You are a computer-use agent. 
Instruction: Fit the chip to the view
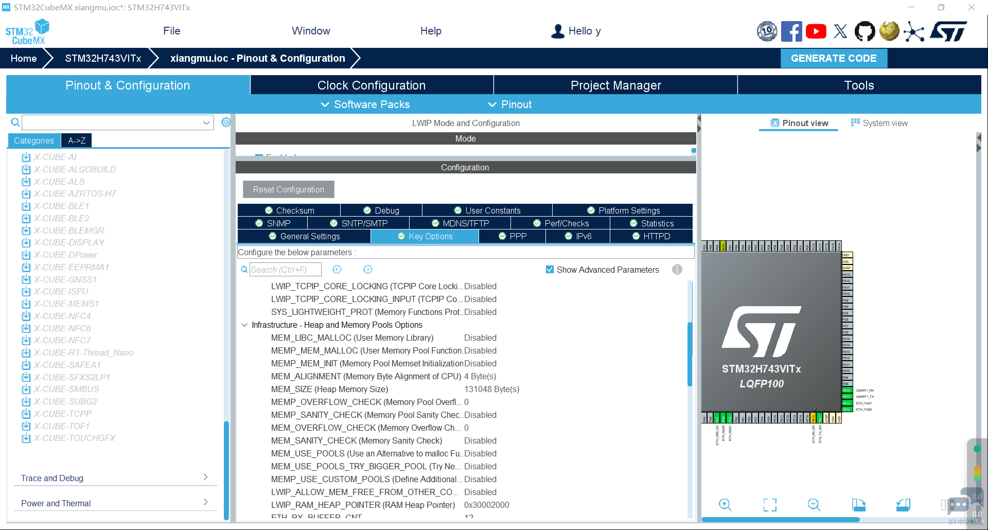(770, 504)
